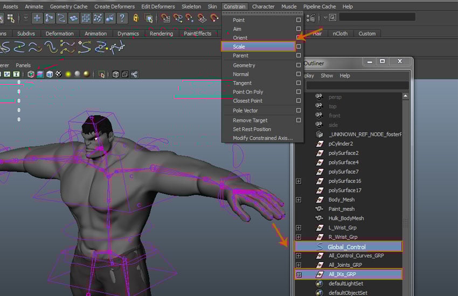Screen dimensions: 458x296
Task: Toggle the textured checkerboard display icon
Action: pos(59,74)
